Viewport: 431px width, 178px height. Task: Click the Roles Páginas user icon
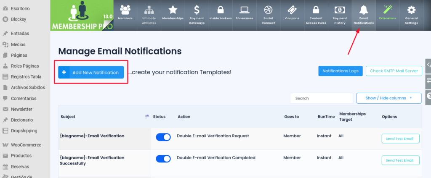[5, 66]
